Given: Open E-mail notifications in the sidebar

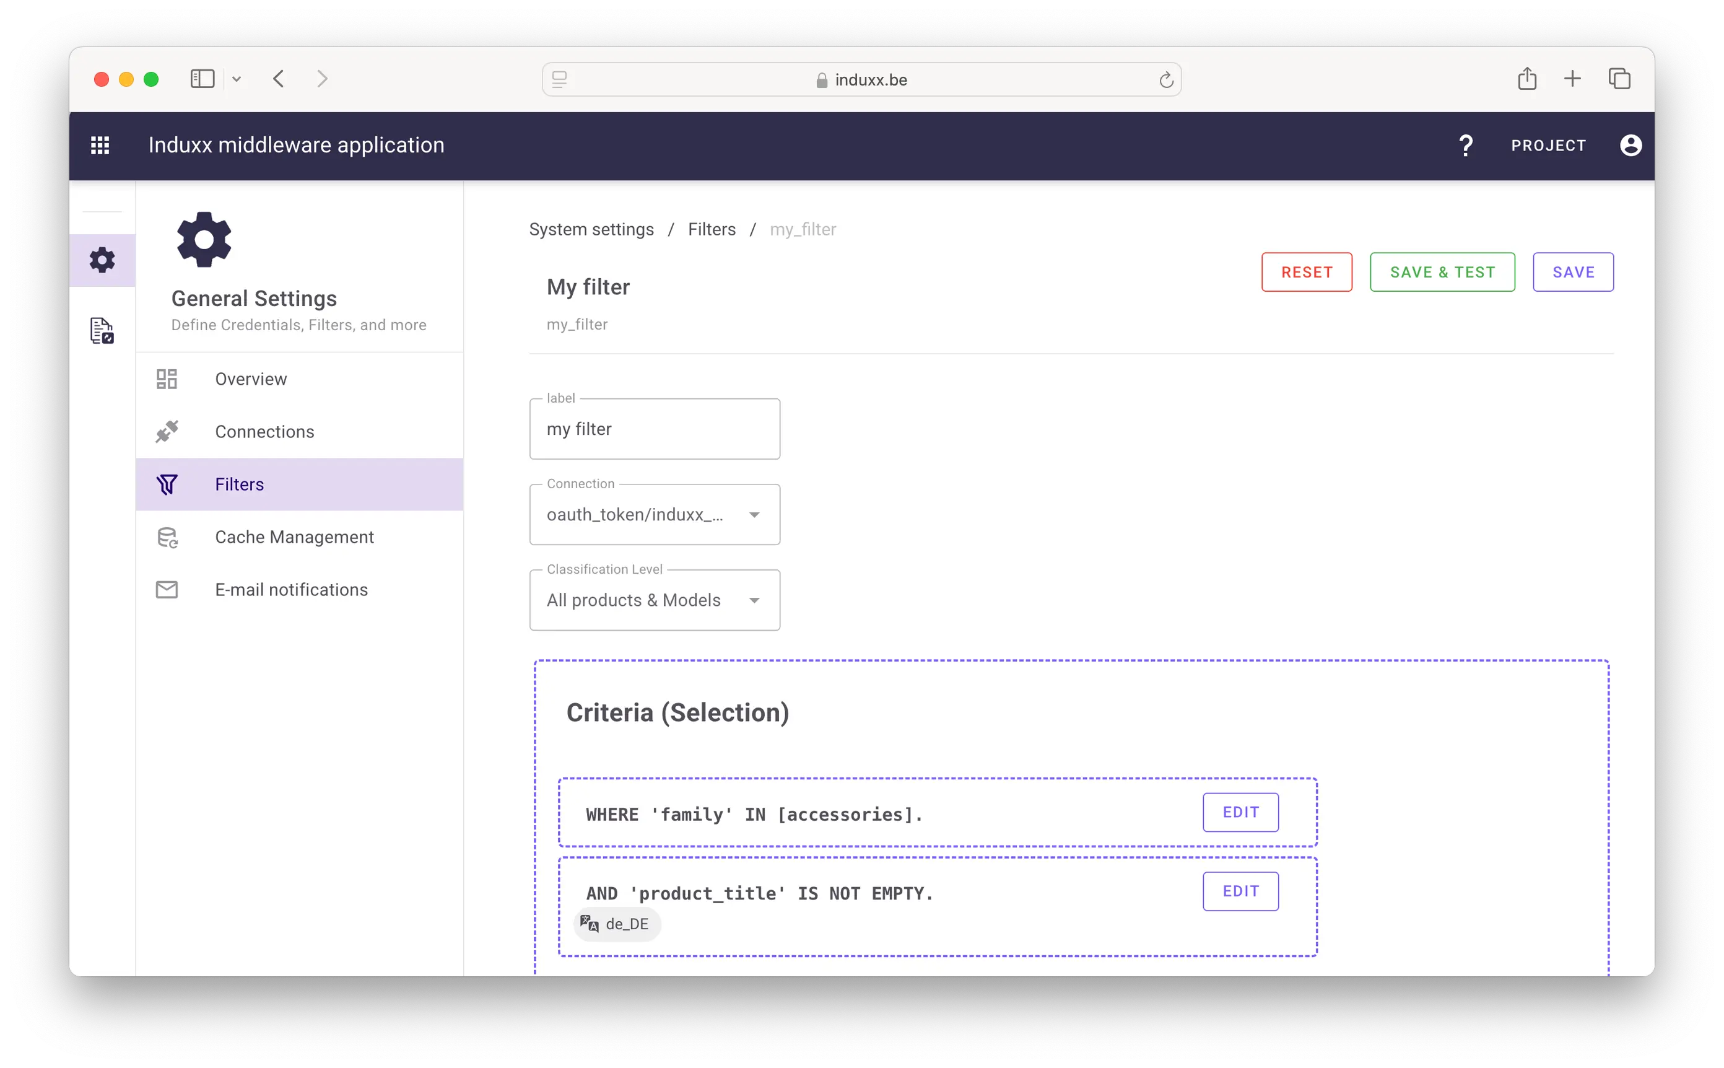Looking at the screenshot, I should pyautogui.click(x=291, y=590).
